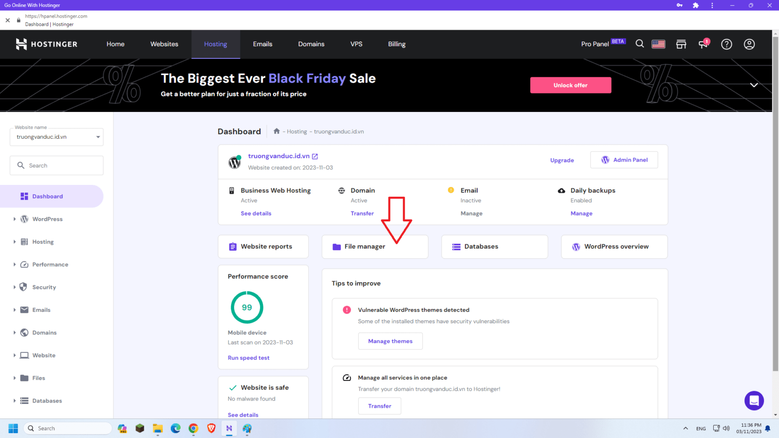Viewport: 779px width, 438px height.
Task: Expand the WordPress sidebar section
Action: click(x=15, y=219)
